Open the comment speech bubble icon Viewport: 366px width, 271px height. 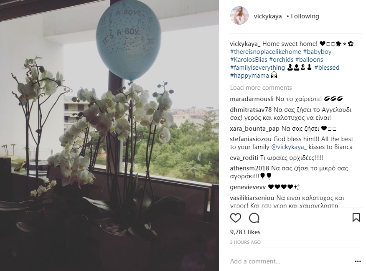coord(254,218)
